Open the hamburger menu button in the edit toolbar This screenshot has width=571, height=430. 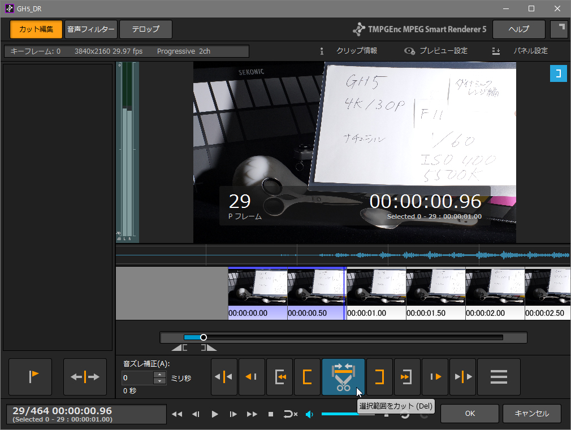(x=499, y=377)
